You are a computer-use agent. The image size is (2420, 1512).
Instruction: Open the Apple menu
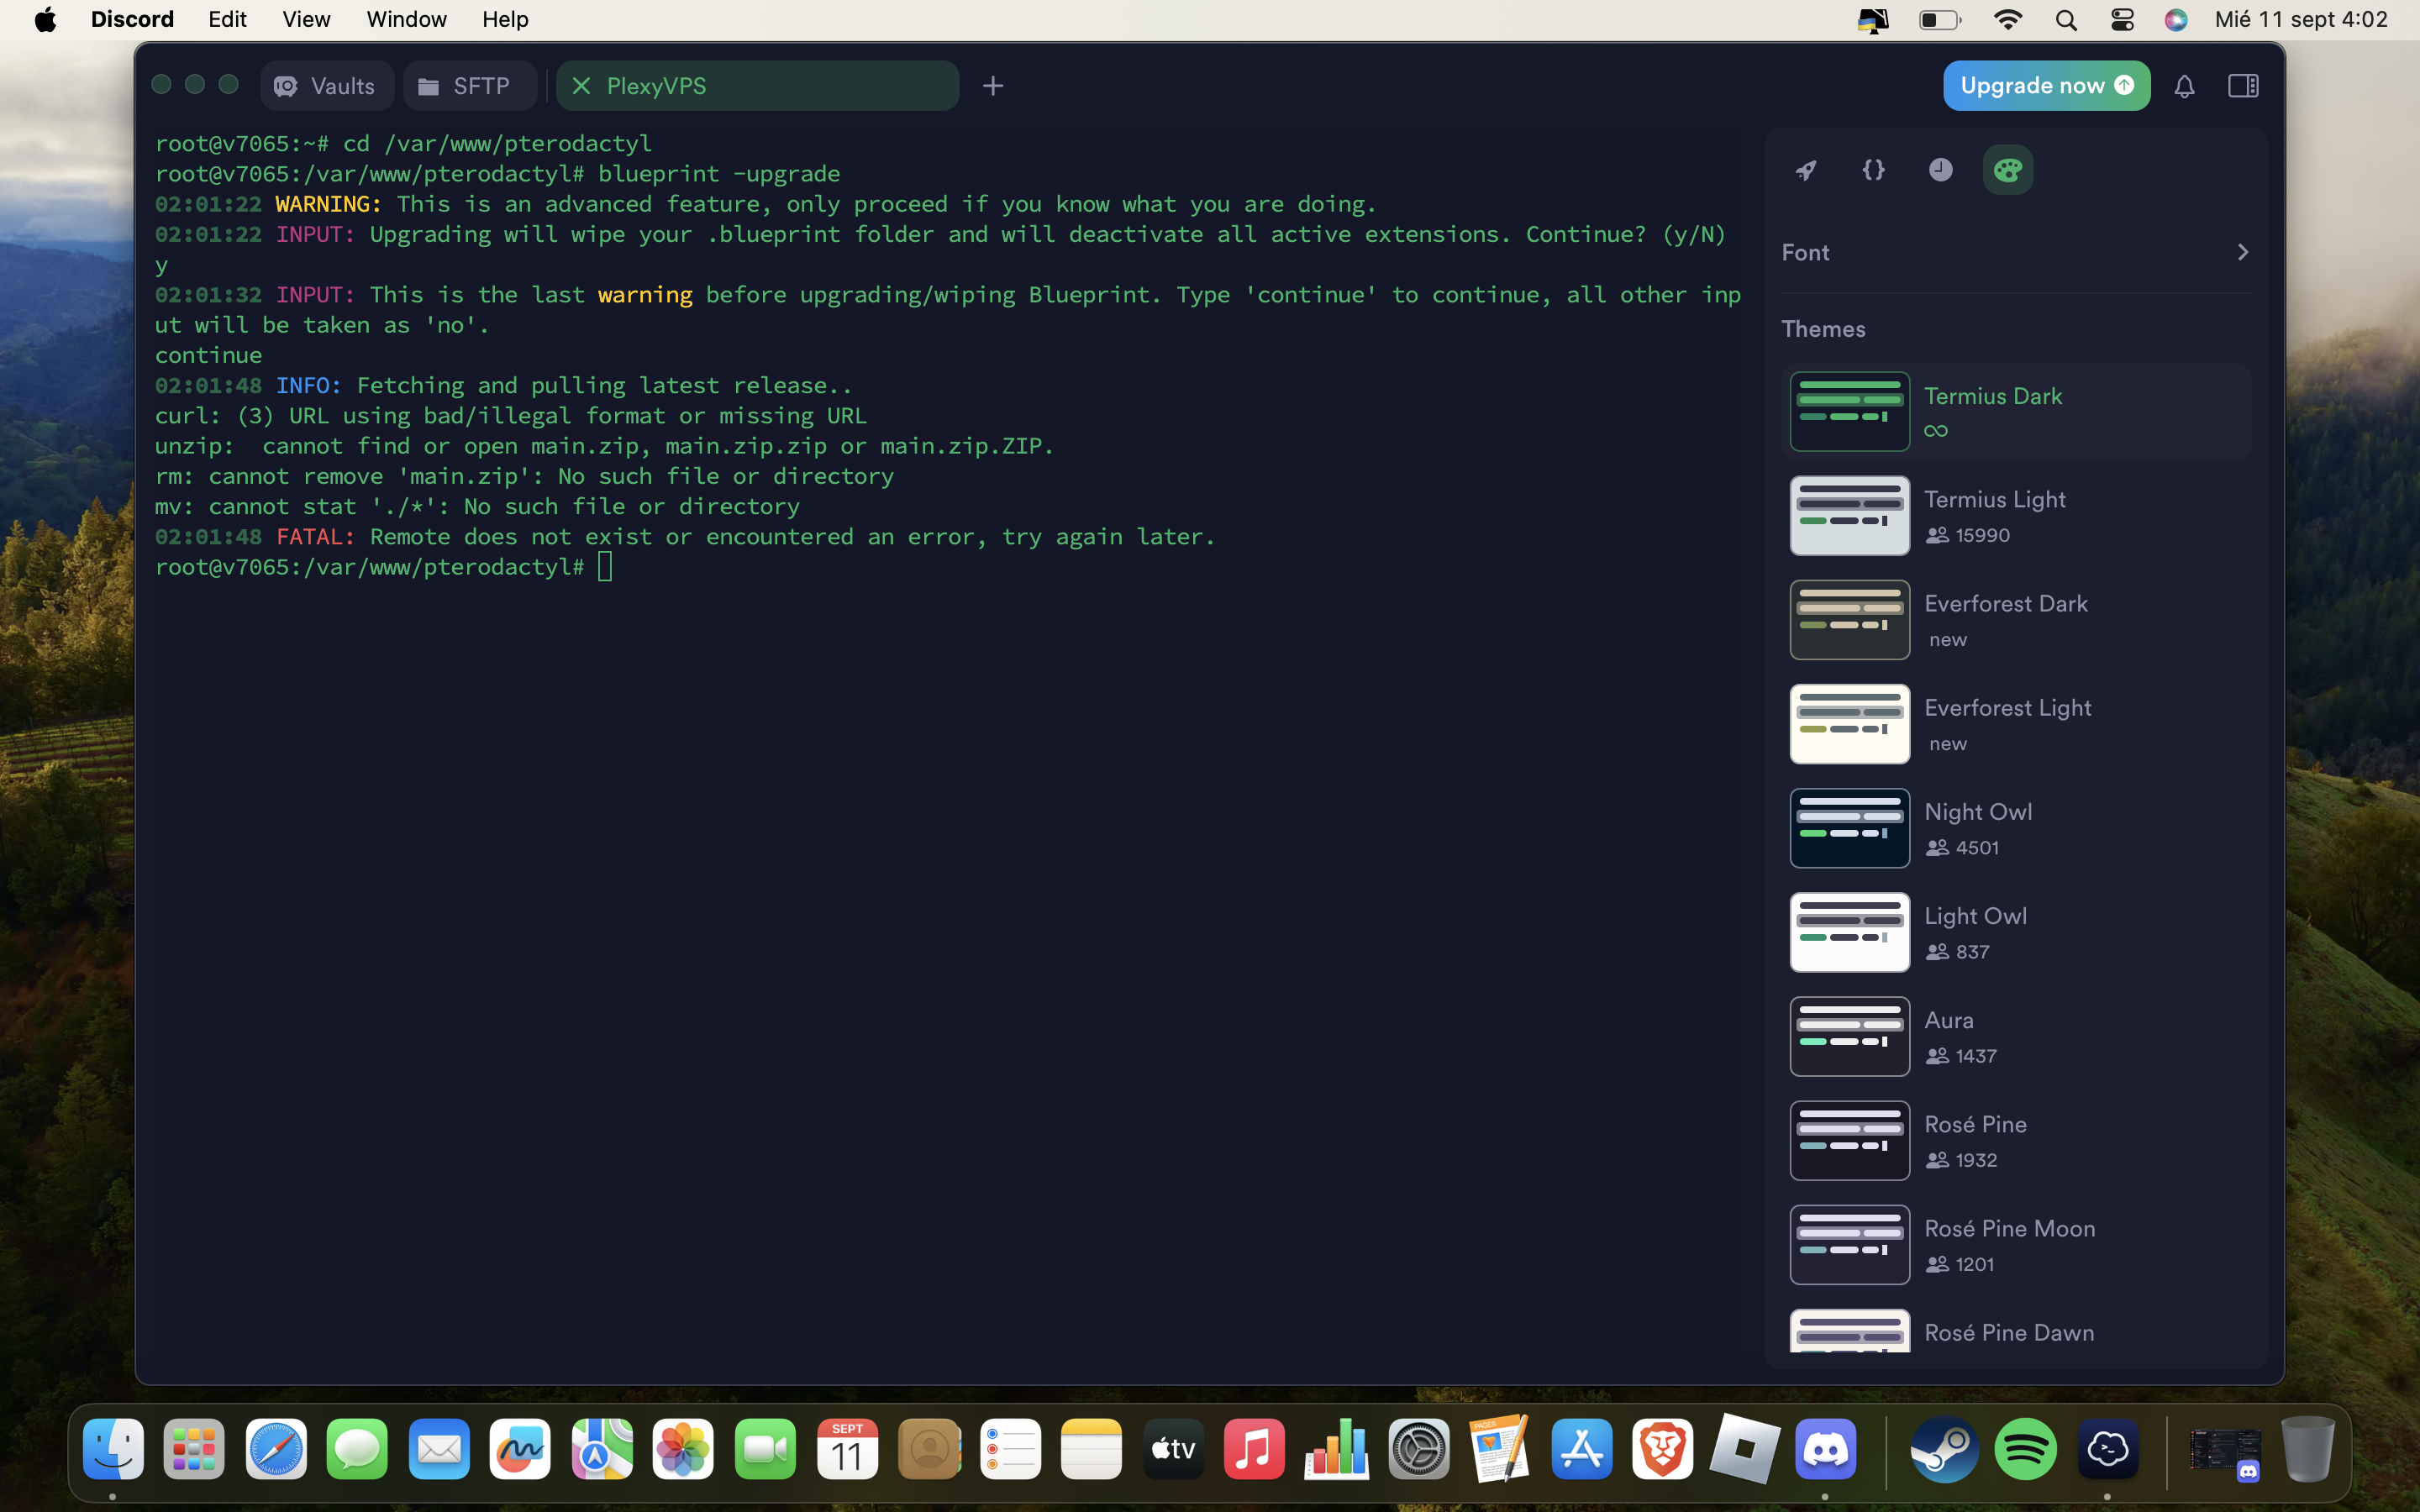(x=45, y=19)
